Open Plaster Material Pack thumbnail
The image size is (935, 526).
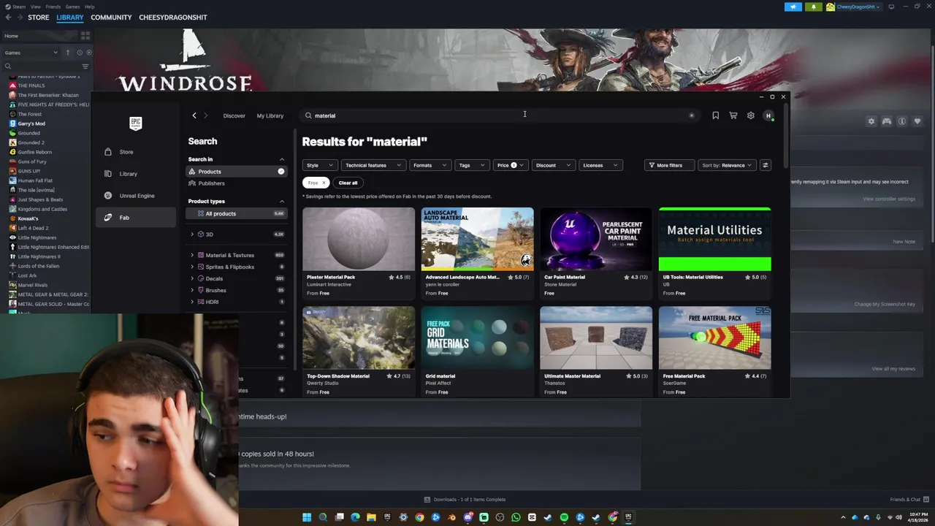[x=359, y=240]
